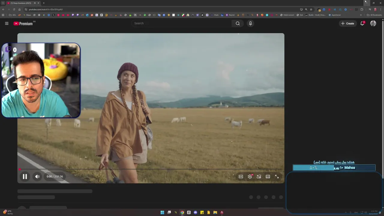Enter full screen mode
The image size is (384, 216).
point(277,177)
